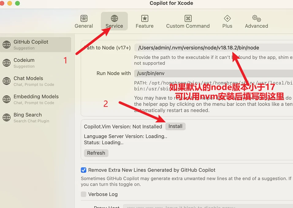The width and height of the screenshot is (293, 208).
Task: Click the yellow minimize window button
Action: (10, 3)
